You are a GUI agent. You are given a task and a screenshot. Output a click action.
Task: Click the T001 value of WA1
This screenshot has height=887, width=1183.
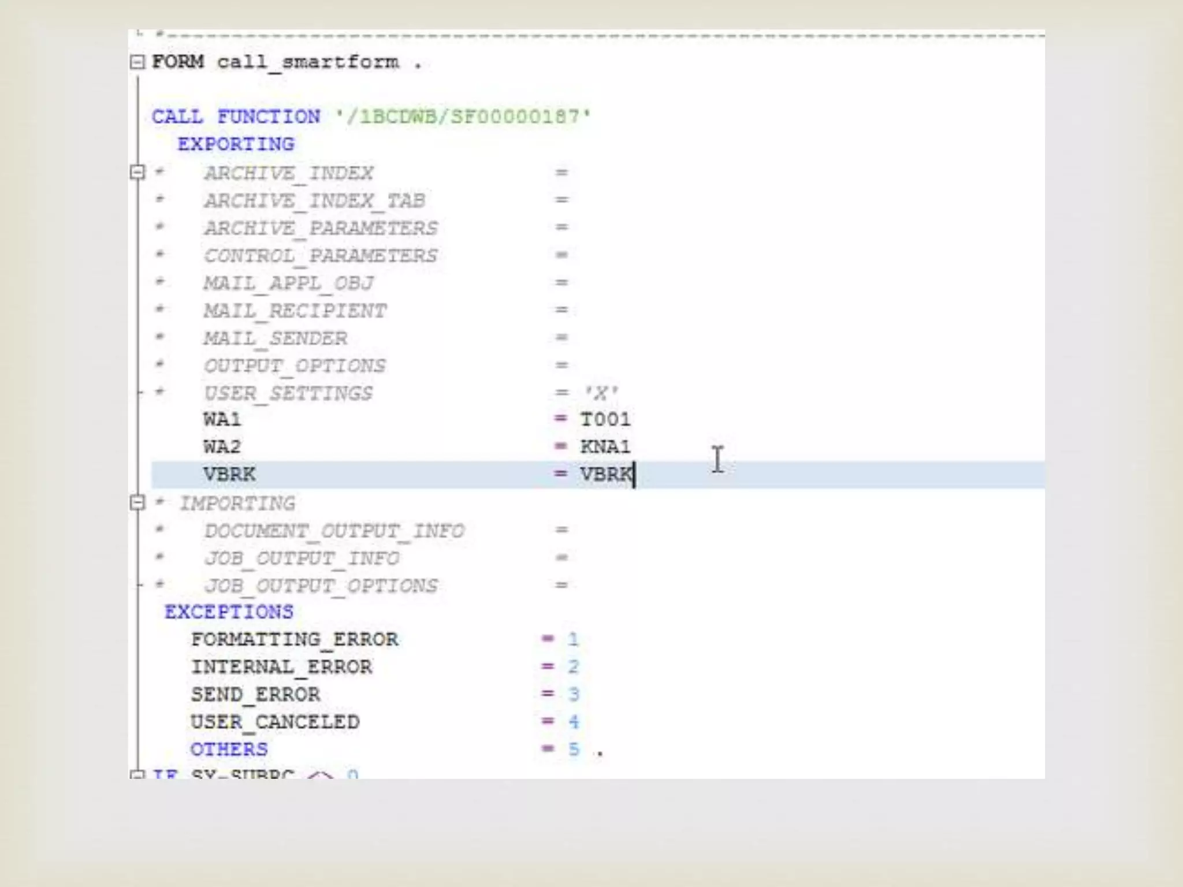pos(605,419)
